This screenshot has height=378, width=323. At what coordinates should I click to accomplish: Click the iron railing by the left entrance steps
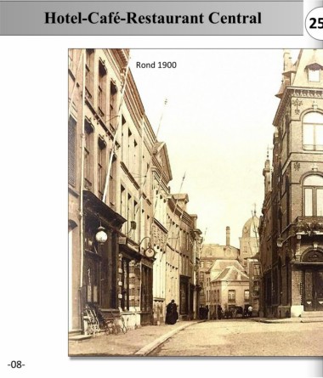[92, 319]
